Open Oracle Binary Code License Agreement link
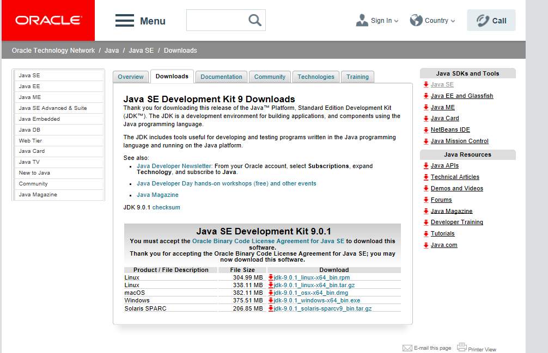548x353 pixels. pyautogui.click(x=268, y=241)
